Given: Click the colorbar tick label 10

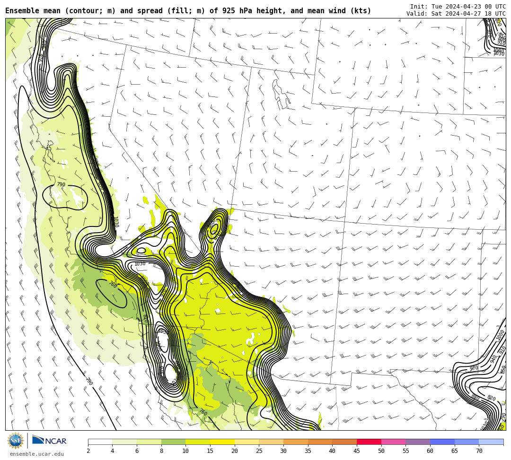Looking at the screenshot, I should point(185,451).
